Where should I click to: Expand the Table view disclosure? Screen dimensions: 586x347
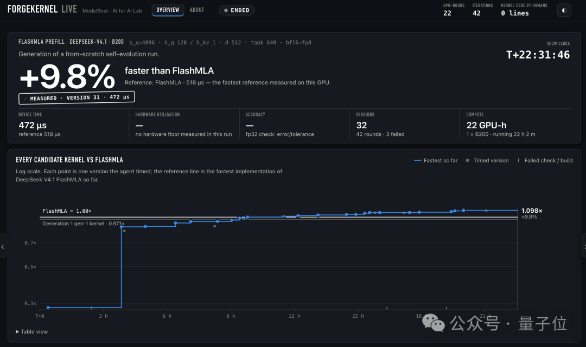pos(32,332)
